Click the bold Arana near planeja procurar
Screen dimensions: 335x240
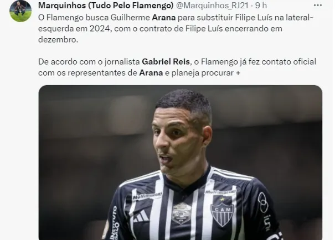(151, 73)
